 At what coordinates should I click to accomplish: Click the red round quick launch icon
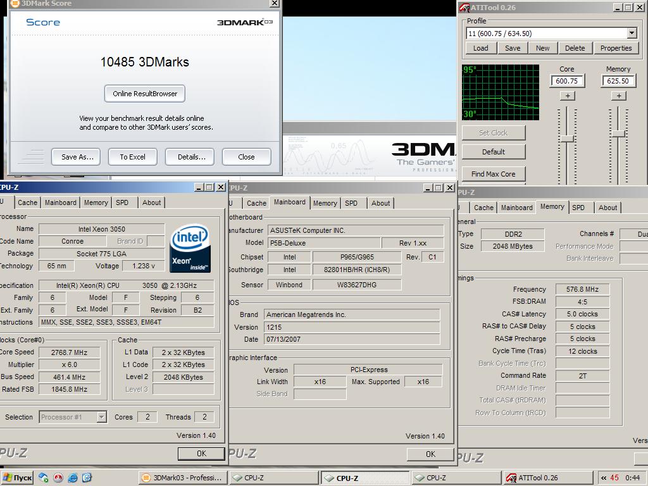(x=58, y=478)
